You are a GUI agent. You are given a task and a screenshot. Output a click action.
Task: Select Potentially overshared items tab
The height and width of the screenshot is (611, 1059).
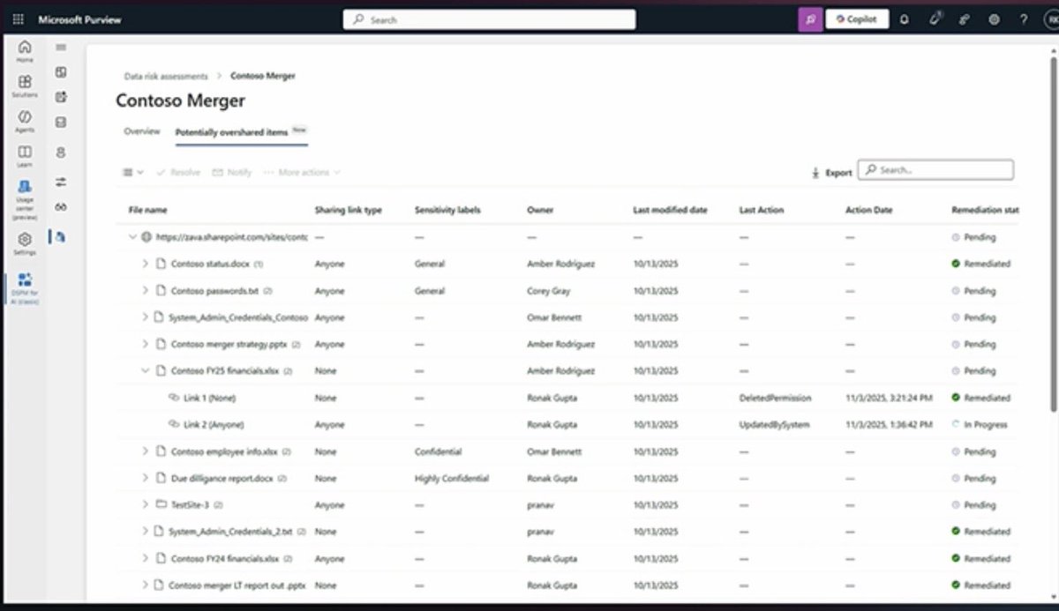tap(241, 131)
